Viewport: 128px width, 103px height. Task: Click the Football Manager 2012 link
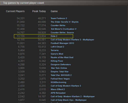tap(62, 43)
